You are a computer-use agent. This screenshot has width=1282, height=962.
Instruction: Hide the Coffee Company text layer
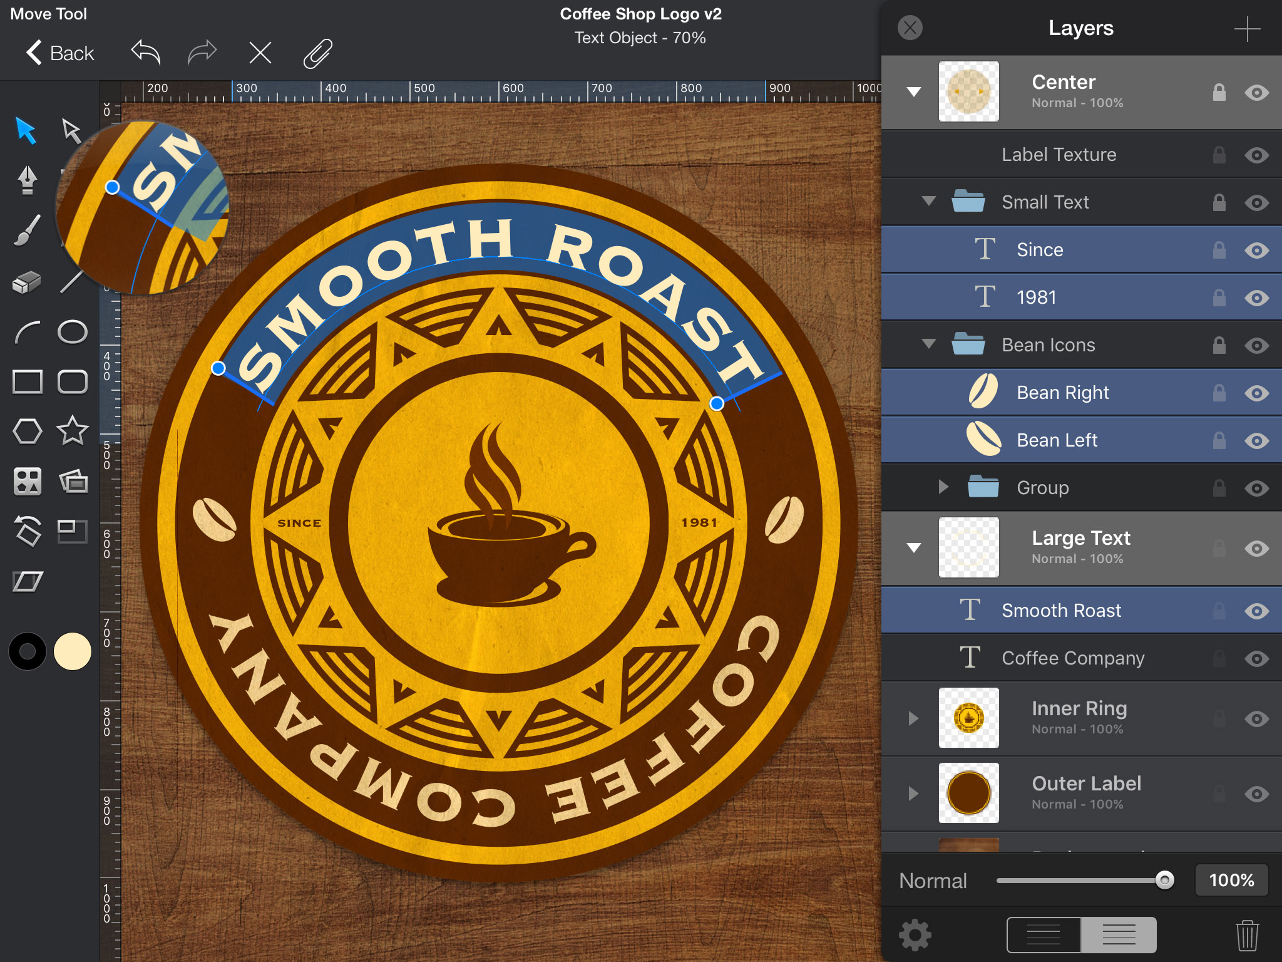click(x=1257, y=658)
